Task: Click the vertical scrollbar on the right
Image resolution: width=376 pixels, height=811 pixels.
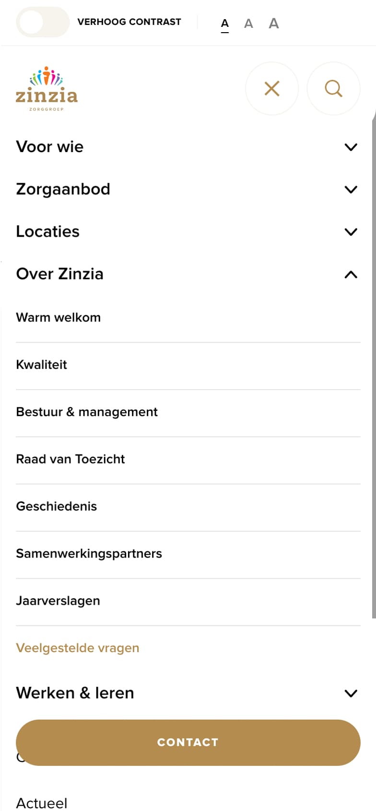Action: [x=374, y=365]
